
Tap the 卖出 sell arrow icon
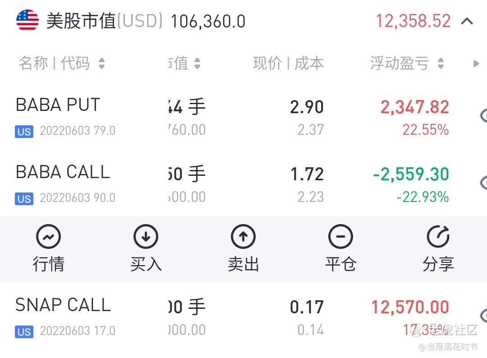click(x=243, y=237)
